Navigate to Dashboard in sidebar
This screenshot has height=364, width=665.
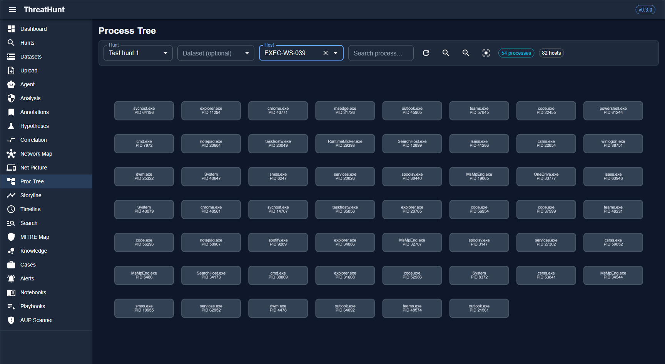point(33,29)
